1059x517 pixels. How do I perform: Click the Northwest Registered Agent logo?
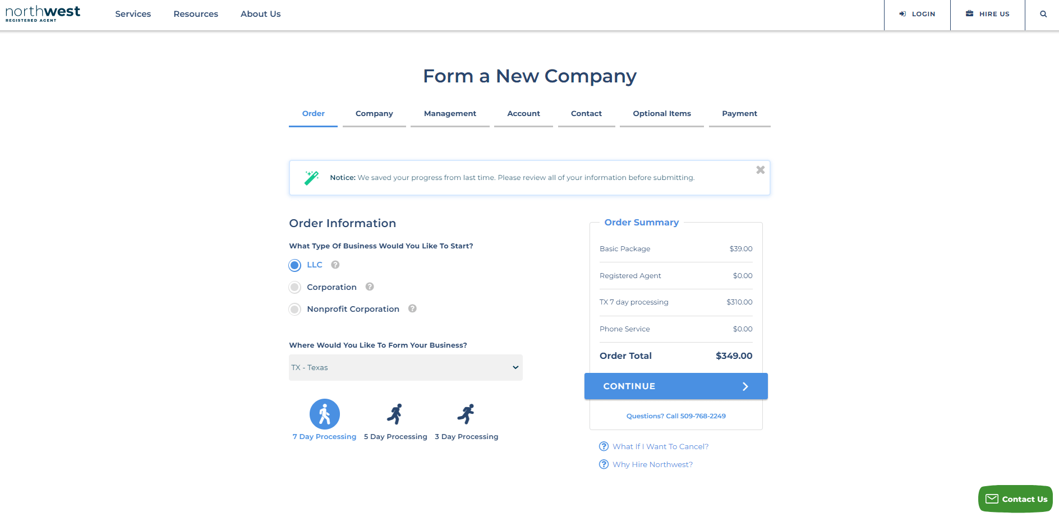pos(43,13)
